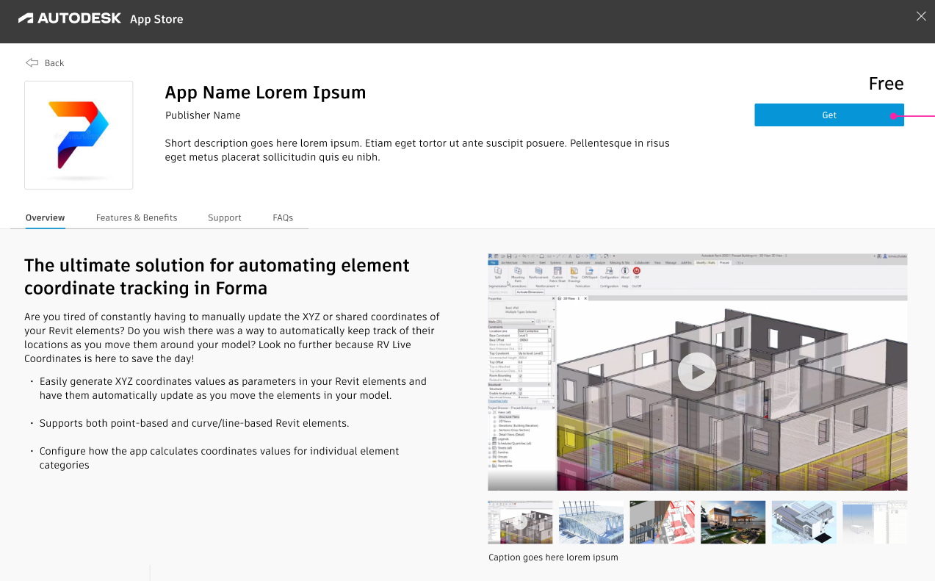Pick the white building model thumbnail

(804, 522)
